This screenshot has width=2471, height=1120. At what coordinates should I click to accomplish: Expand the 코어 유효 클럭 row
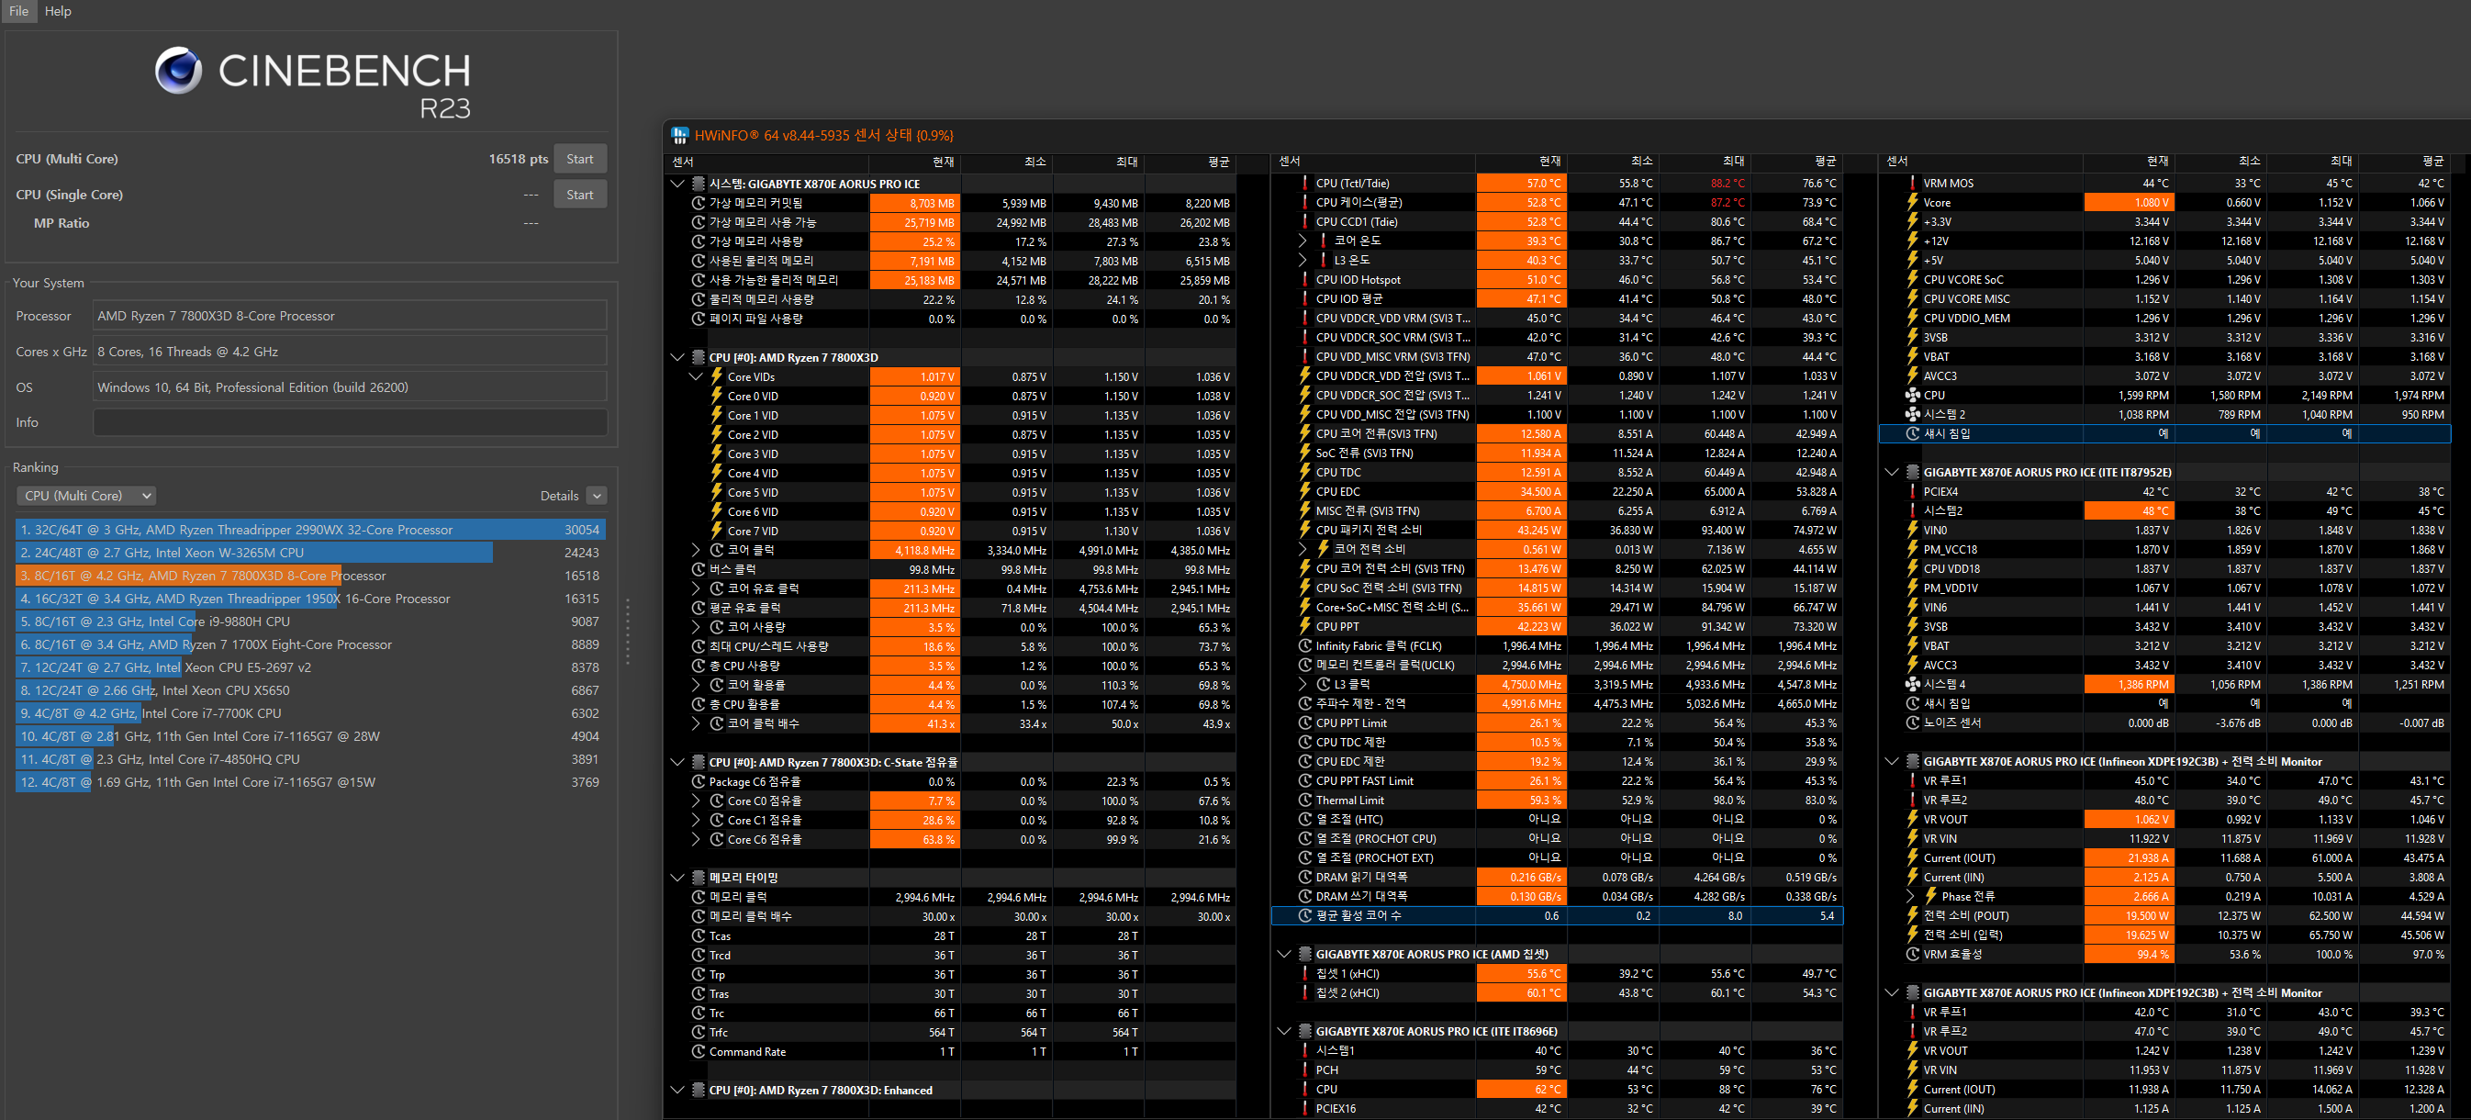697,588
